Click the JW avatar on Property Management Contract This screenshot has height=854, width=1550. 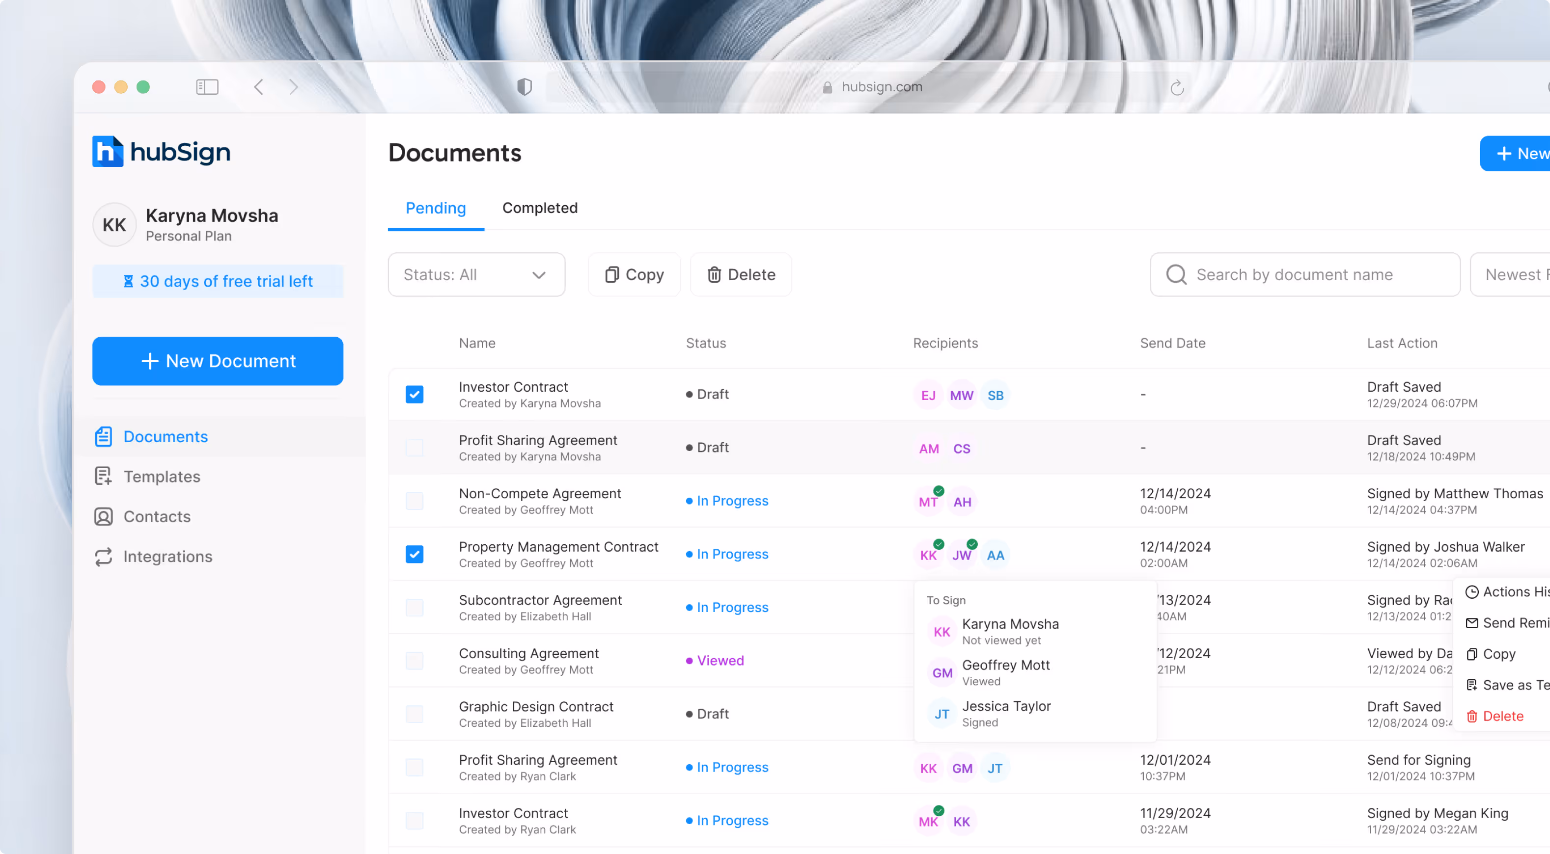coord(962,555)
